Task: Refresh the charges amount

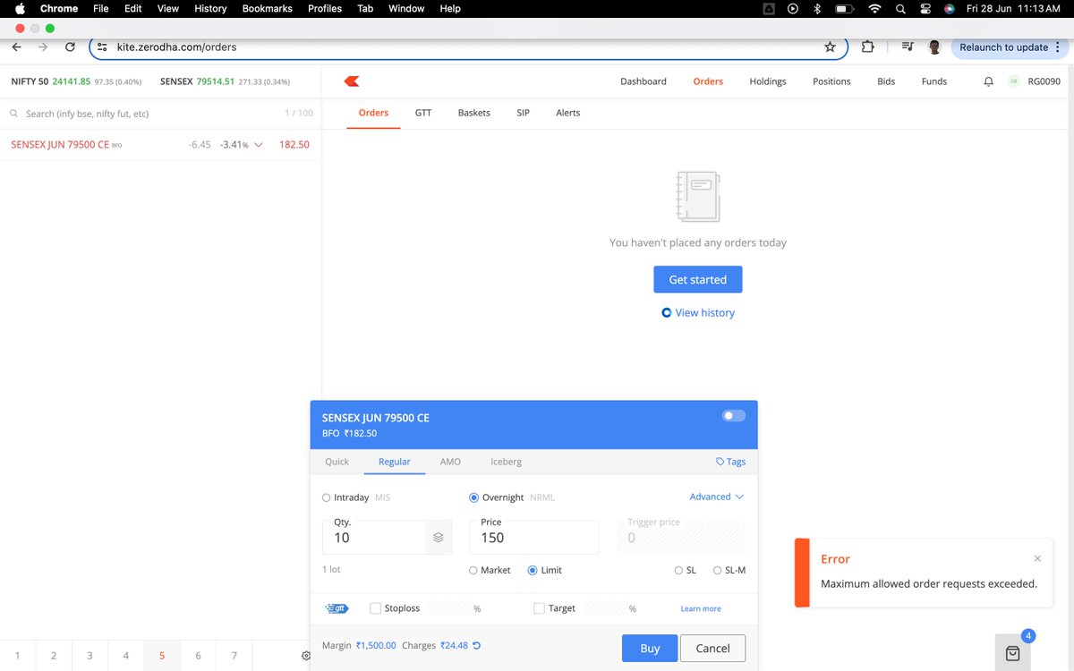Action: [476, 645]
